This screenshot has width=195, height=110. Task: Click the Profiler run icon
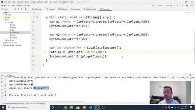coord(178,5)
